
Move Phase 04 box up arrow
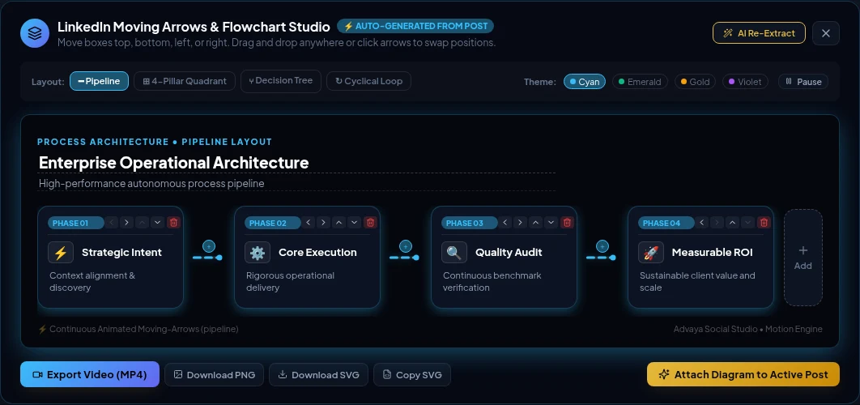point(732,222)
